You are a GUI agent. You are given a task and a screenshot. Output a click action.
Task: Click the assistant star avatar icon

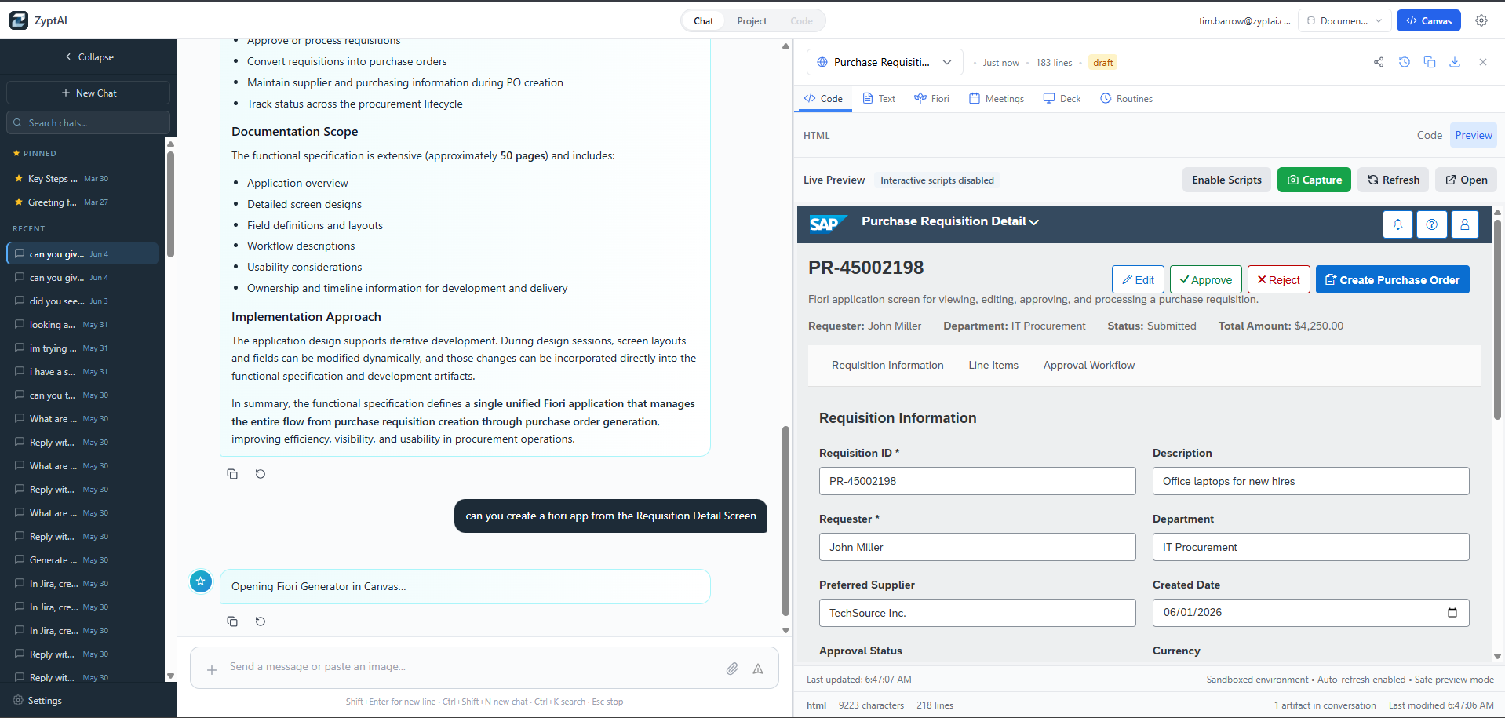pyautogui.click(x=201, y=581)
